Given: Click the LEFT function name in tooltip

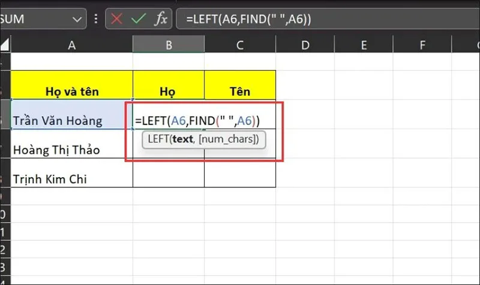Looking at the screenshot, I should coord(158,139).
